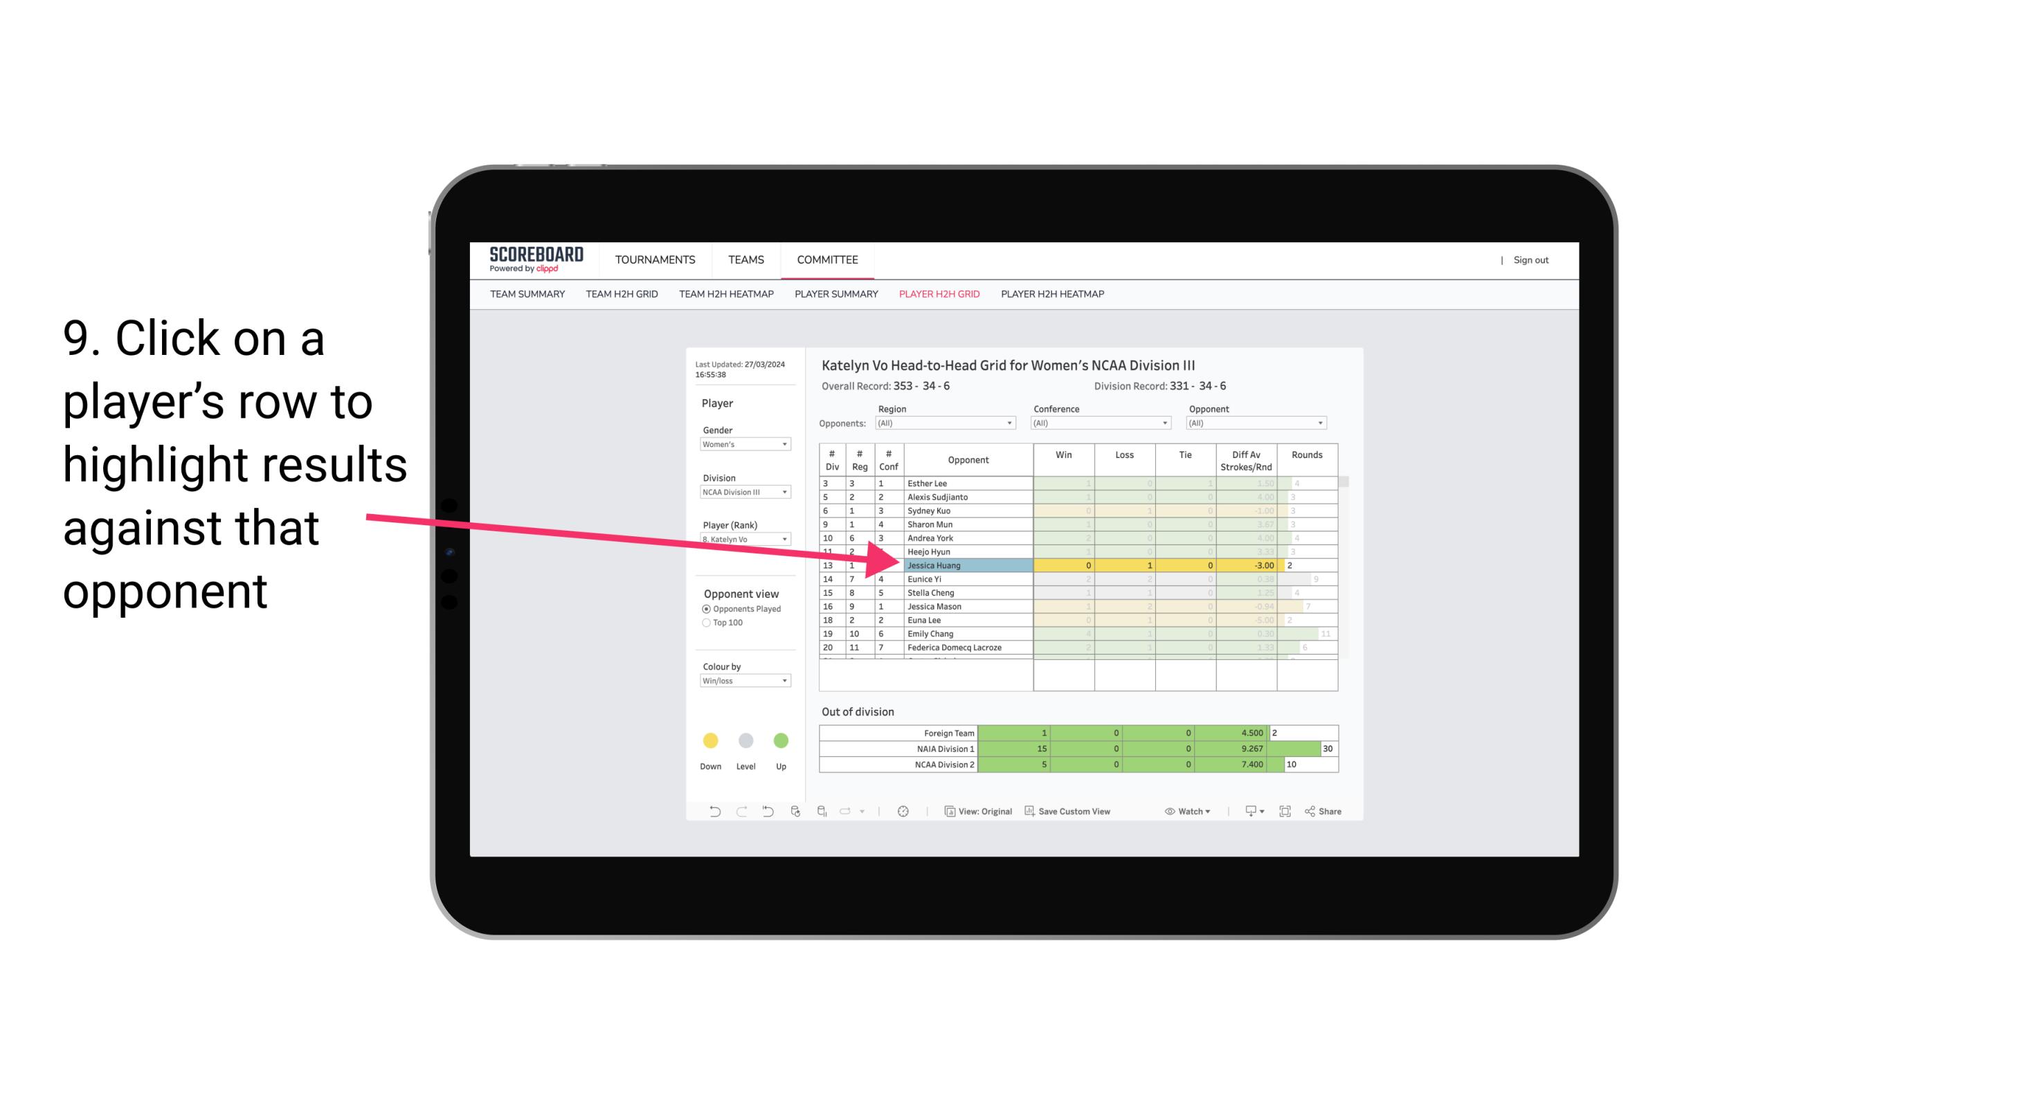Select Top 100 radio button
This screenshot has height=1098, width=2042.
[x=705, y=623]
